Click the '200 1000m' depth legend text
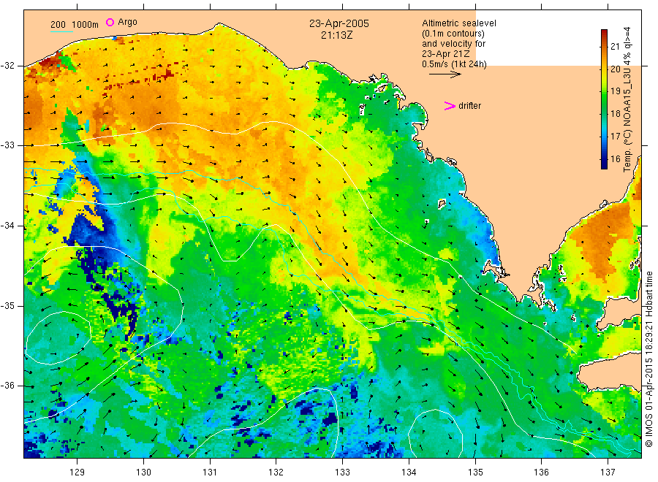The height and width of the screenshot is (482, 658). pyautogui.click(x=75, y=25)
